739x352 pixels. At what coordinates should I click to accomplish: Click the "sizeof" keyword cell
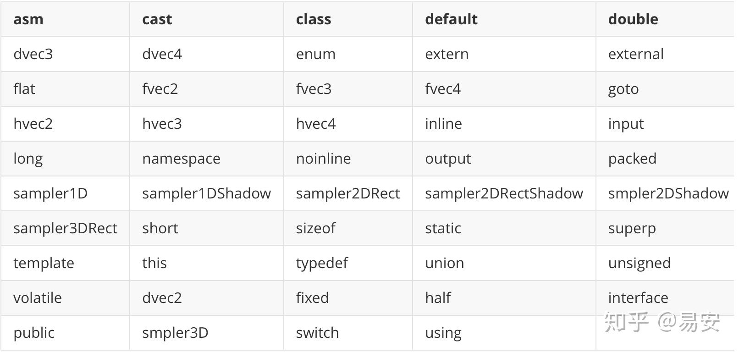pyautogui.click(x=315, y=228)
